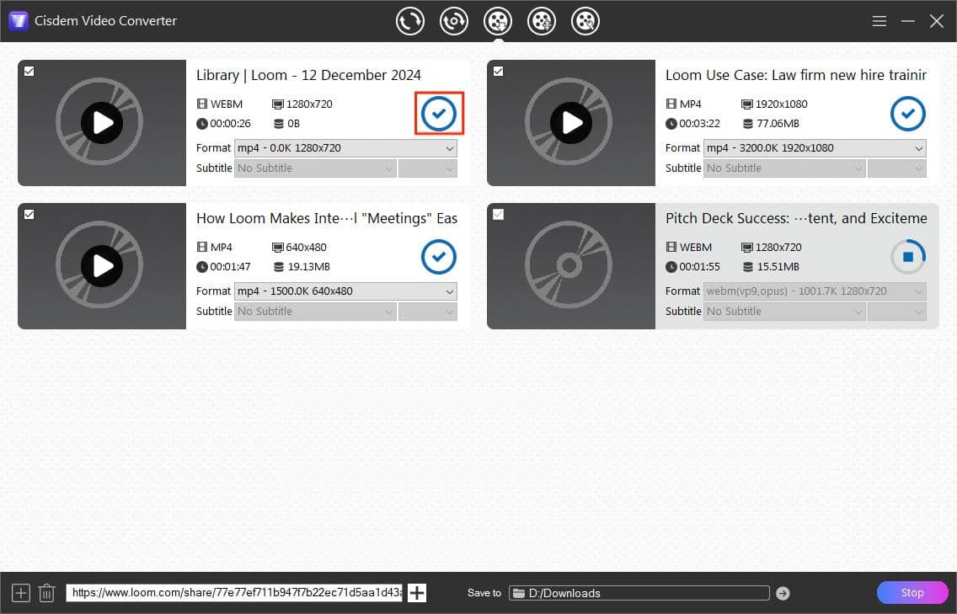Click the 77.06MB file size text
Image resolution: width=957 pixels, height=614 pixels.
click(x=778, y=124)
